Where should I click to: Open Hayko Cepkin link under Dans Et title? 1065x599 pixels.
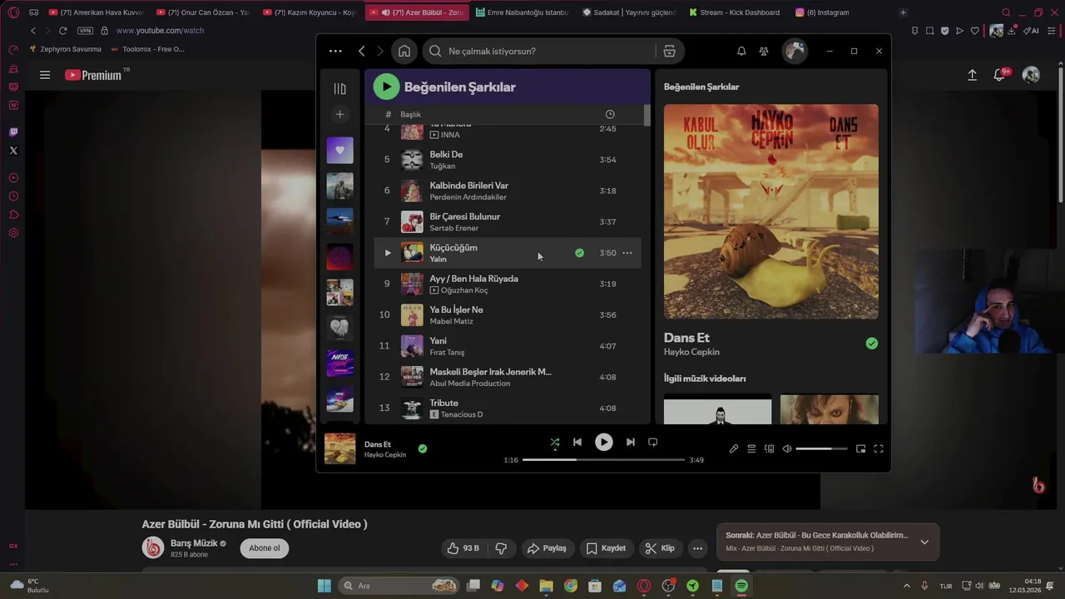point(691,352)
